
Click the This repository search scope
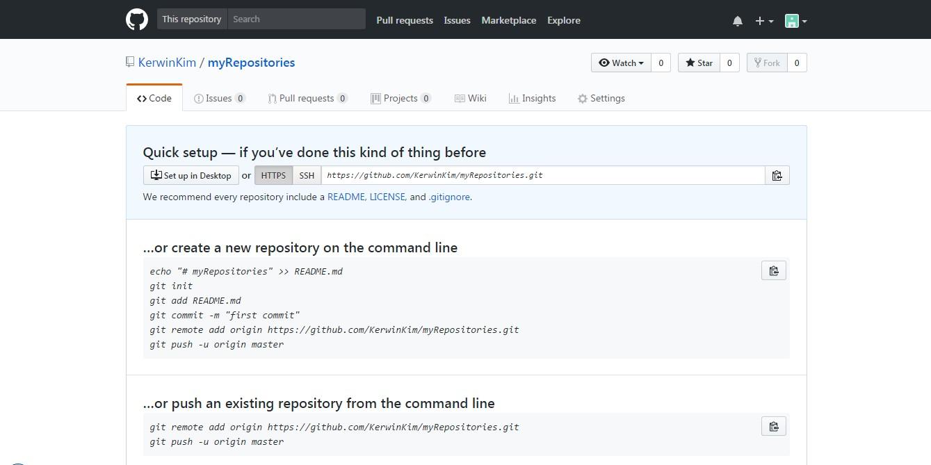(192, 19)
